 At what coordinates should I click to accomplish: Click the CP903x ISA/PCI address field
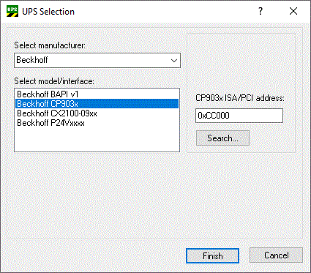tap(239, 116)
